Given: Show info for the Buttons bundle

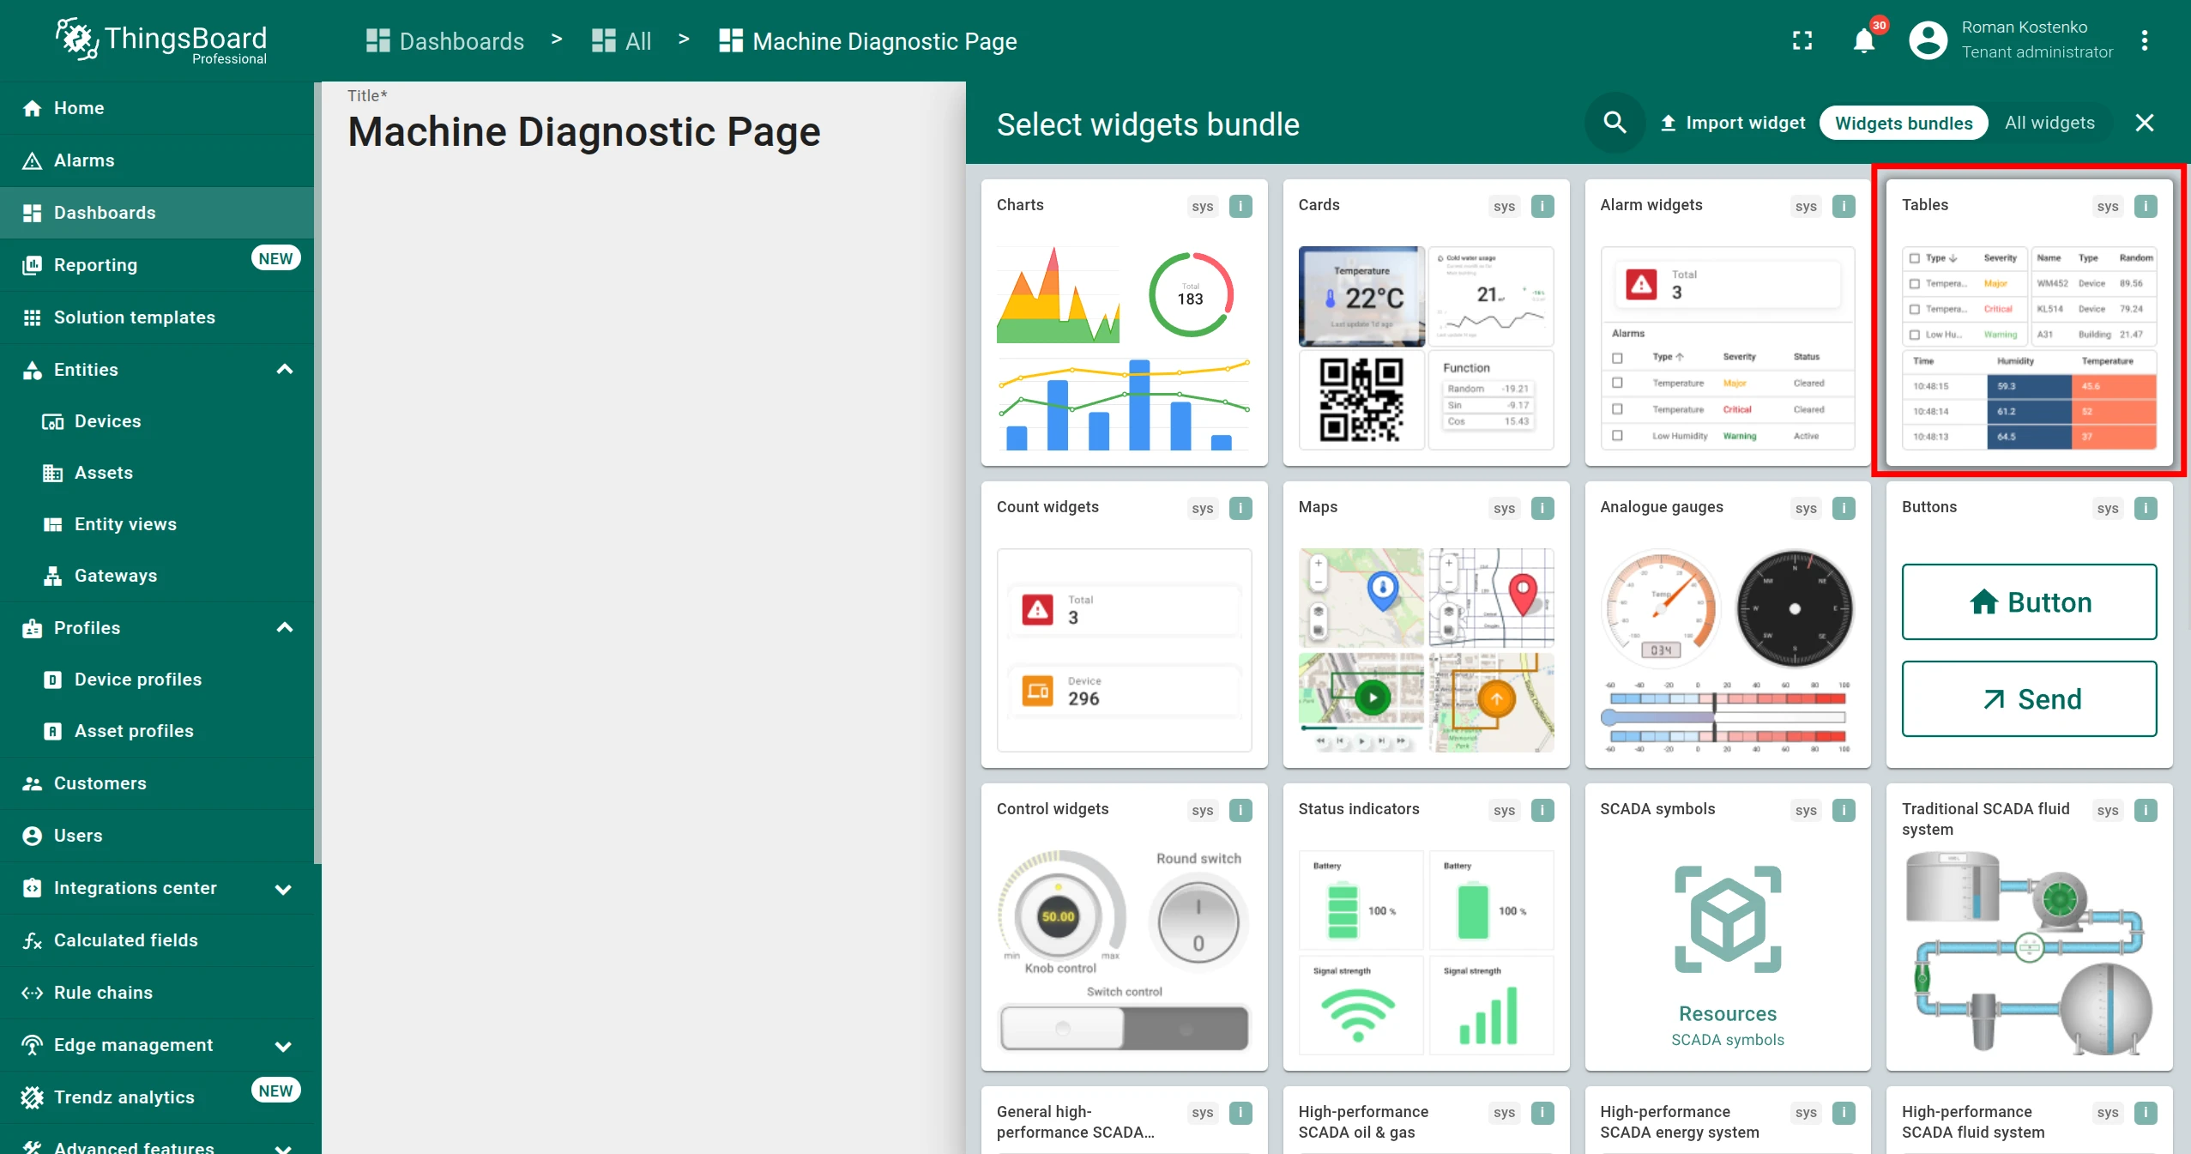Looking at the screenshot, I should pyautogui.click(x=2146, y=508).
